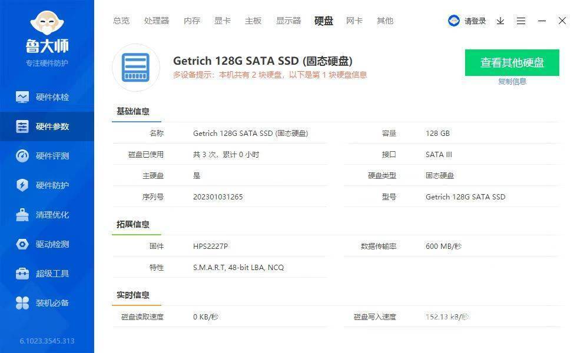
Task: Open 硬件防护 shield icon in sidebar
Action: coord(22,185)
